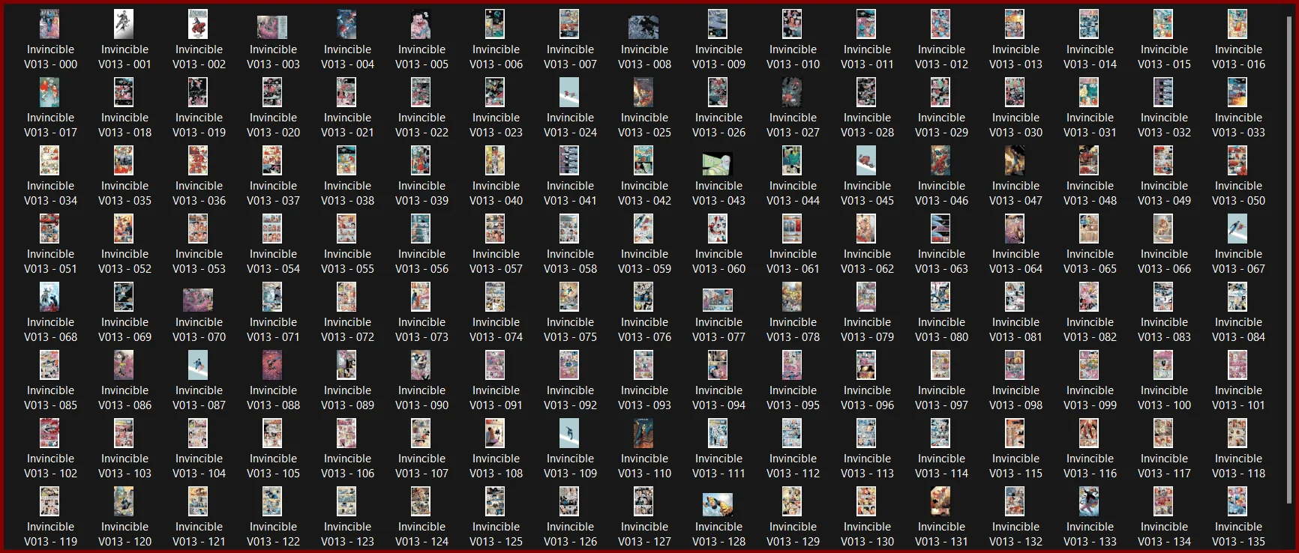The width and height of the screenshot is (1299, 553).
Task: Click the Invincible V013 - 056 file icon
Action: click(x=421, y=229)
